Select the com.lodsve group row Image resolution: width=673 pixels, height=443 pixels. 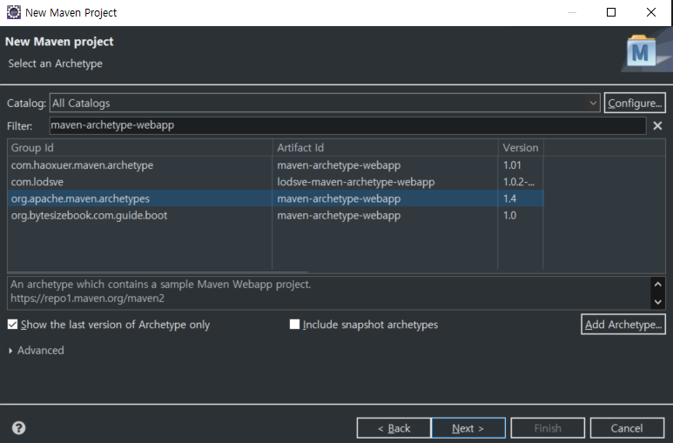point(275,182)
